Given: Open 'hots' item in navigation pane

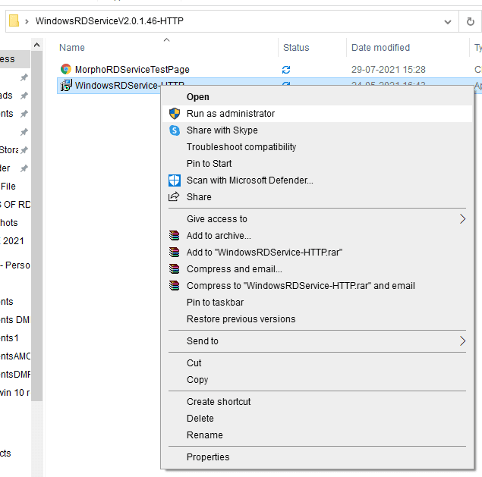Looking at the screenshot, I should 9,223.
